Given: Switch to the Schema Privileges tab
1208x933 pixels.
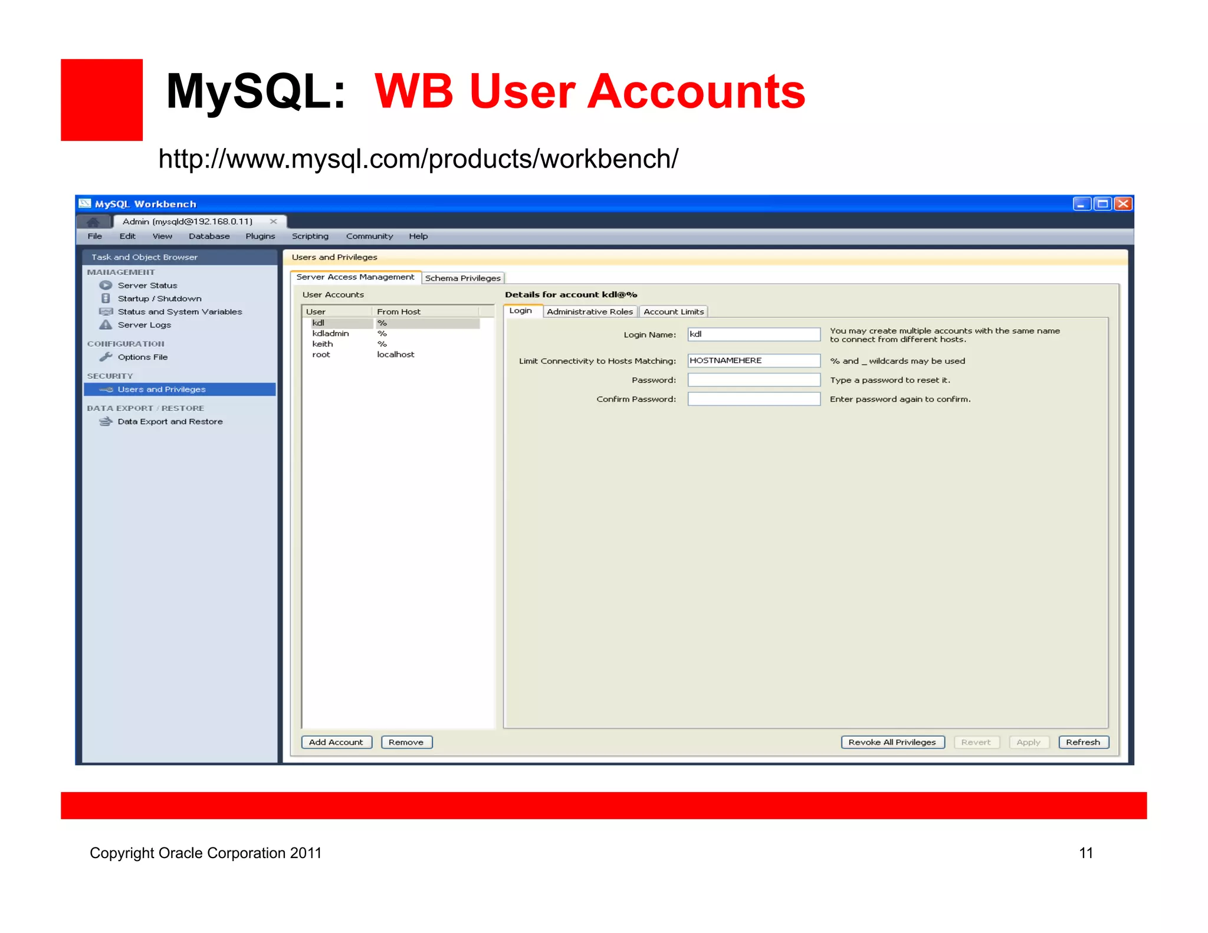Looking at the screenshot, I should pos(463,278).
